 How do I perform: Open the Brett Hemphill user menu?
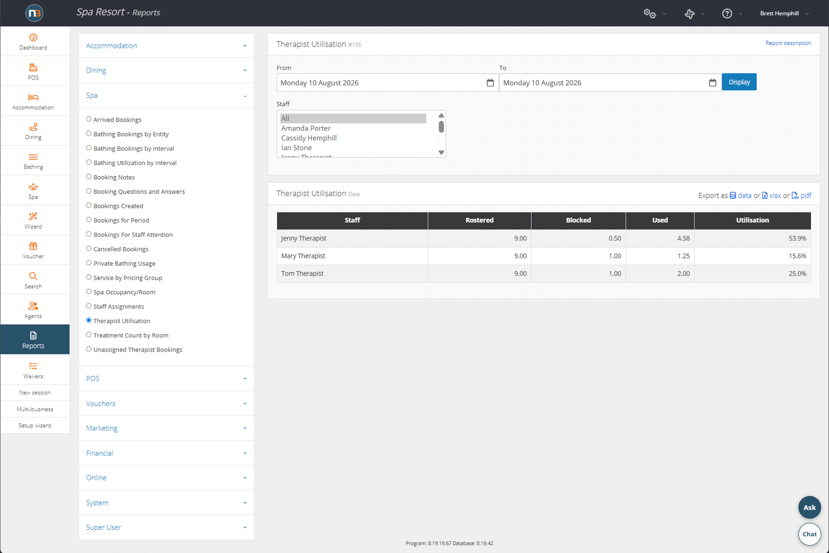784,13
